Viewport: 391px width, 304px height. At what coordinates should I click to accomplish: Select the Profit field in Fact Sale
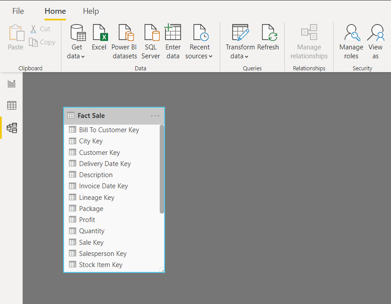[x=87, y=219]
